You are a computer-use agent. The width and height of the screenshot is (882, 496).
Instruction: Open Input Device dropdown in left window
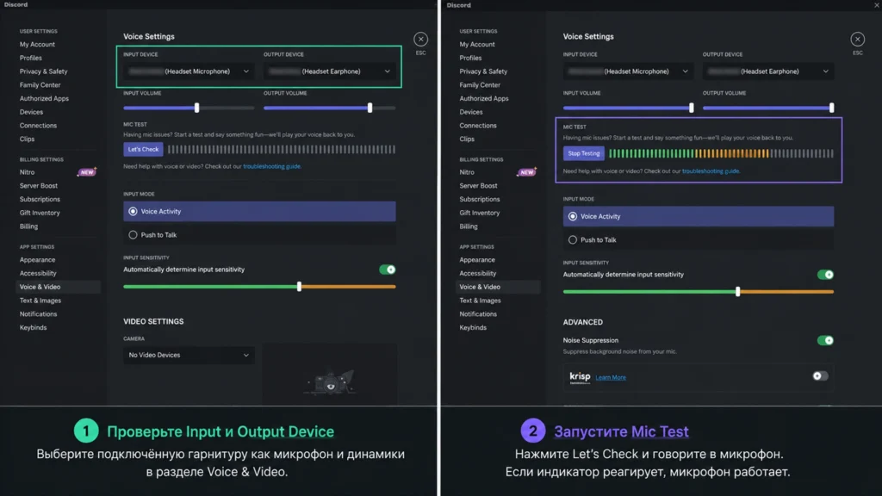point(189,71)
